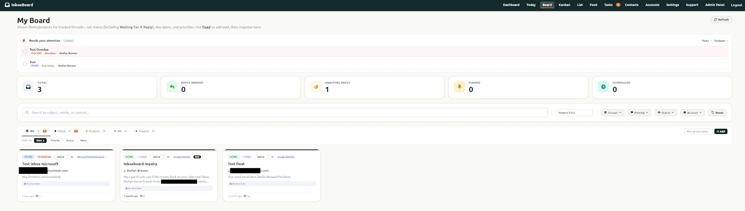This screenshot has height=211, width=745.
Task: Click the Refresh button
Action: (721, 20)
